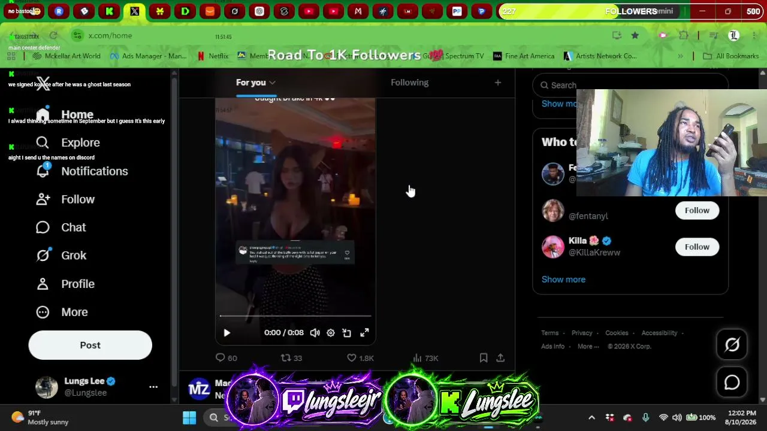Like the post with 1.8K likes

click(360, 358)
